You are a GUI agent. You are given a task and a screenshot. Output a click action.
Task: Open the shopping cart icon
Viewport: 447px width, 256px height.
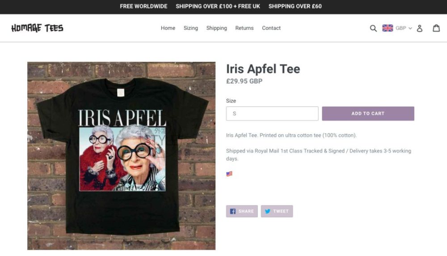(x=436, y=28)
